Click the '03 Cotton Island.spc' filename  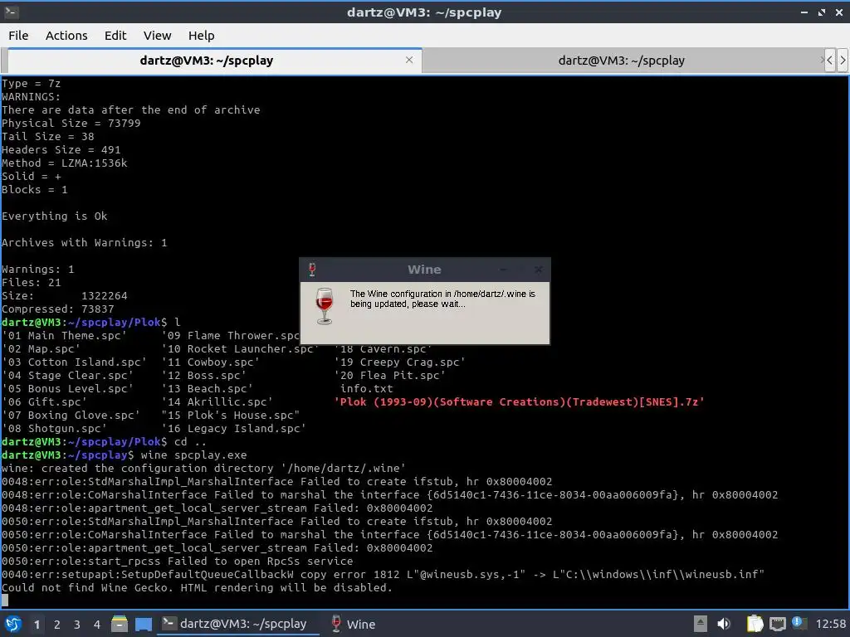coord(74,362)
